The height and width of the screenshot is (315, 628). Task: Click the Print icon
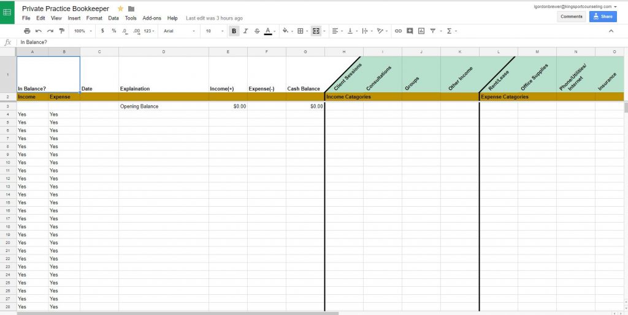point(27,31)
